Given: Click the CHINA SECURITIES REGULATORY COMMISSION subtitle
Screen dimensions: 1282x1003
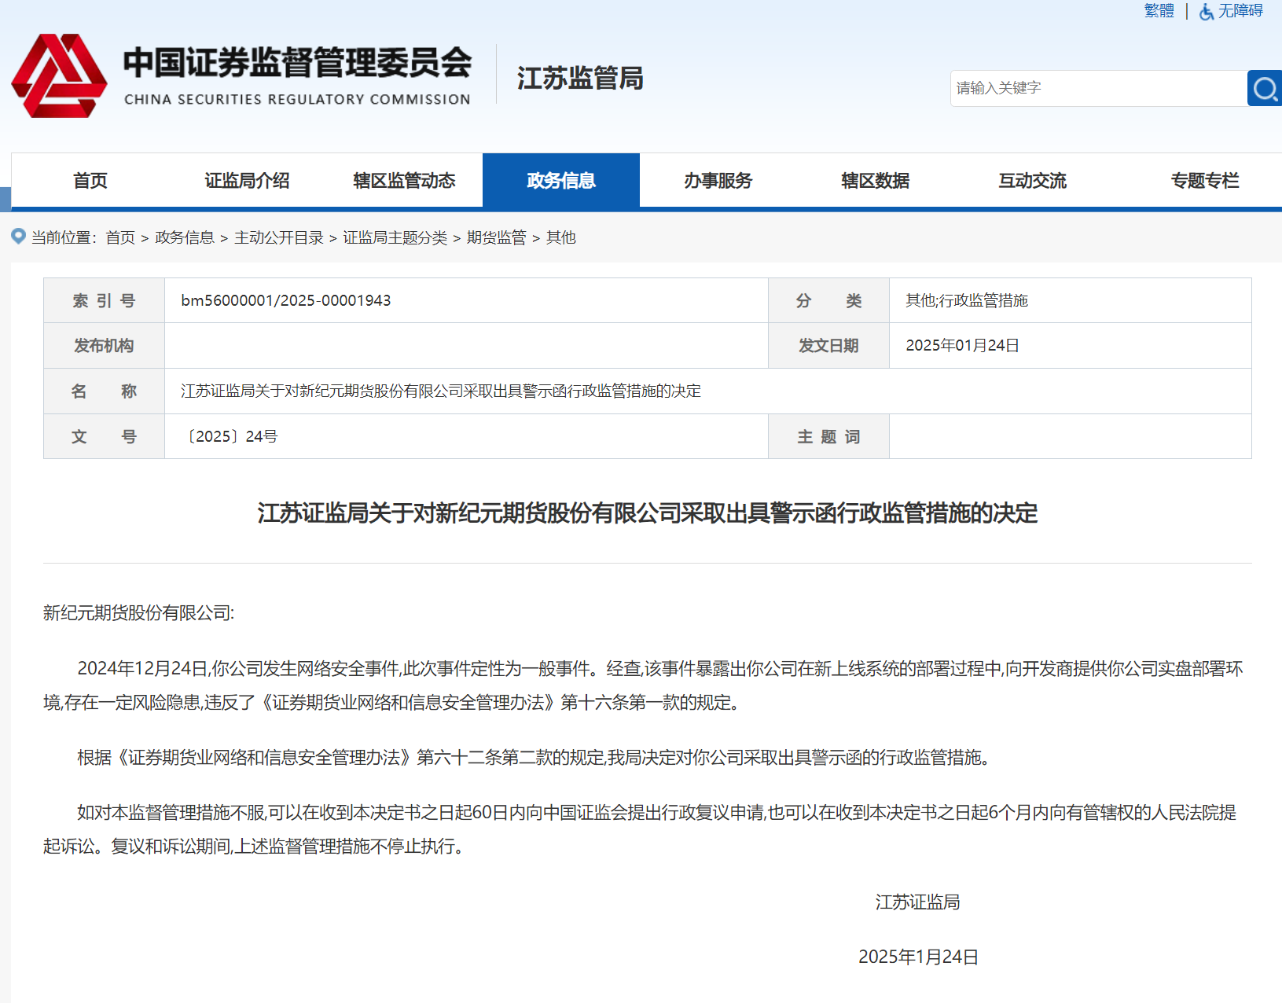Looking at the screenshot, I should point(297,100).
